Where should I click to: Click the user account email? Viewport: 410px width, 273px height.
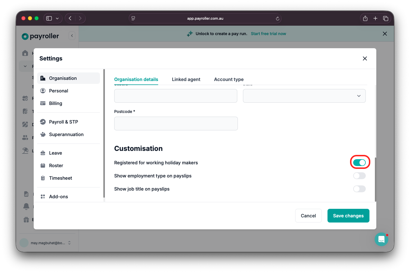(48, 243)
